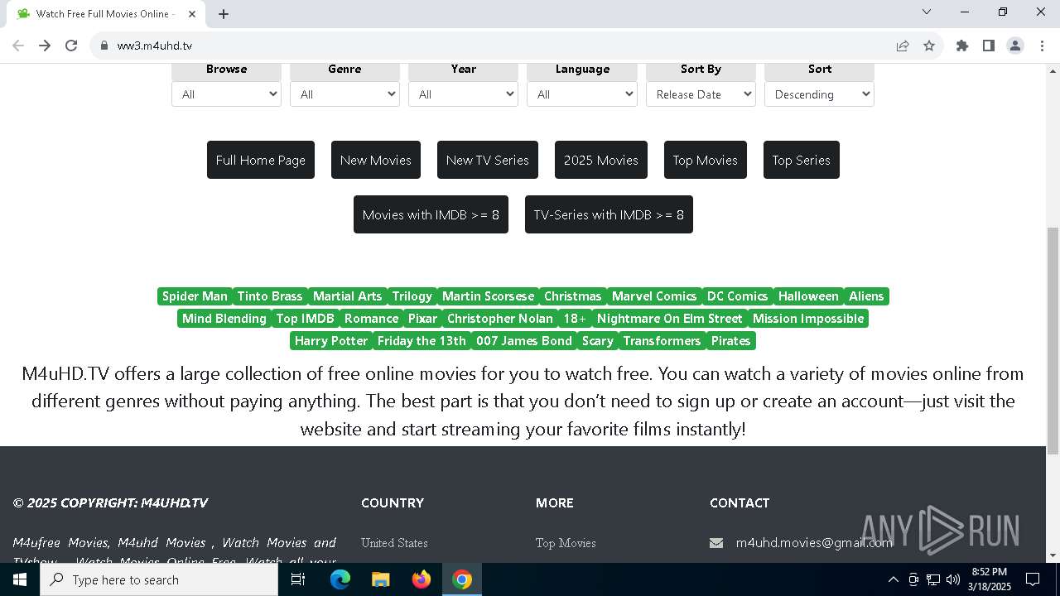Select the Christopher Nolan tag
The image size is (1060, 596).
click(500, 319)
